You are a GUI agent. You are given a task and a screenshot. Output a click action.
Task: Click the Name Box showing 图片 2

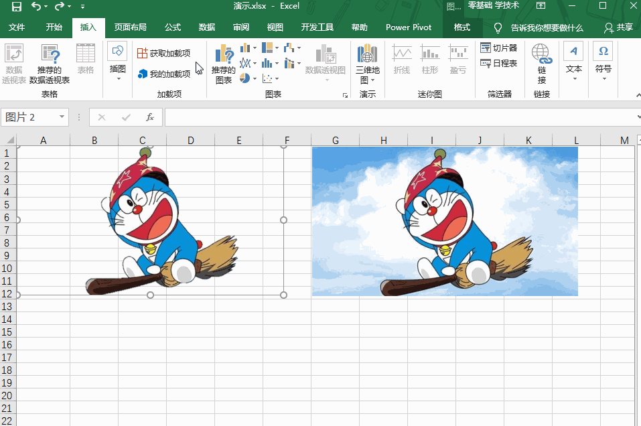click(x=30, y=117)
